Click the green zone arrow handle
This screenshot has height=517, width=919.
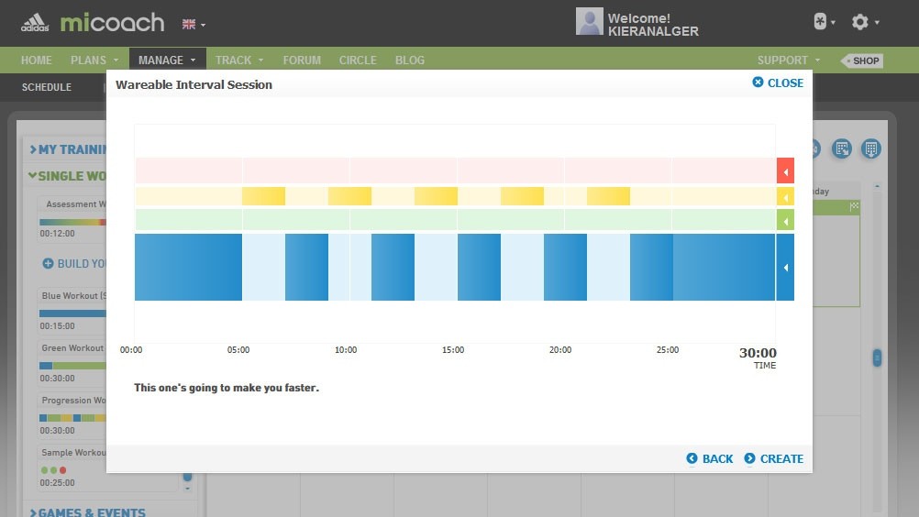pos(785,220)
